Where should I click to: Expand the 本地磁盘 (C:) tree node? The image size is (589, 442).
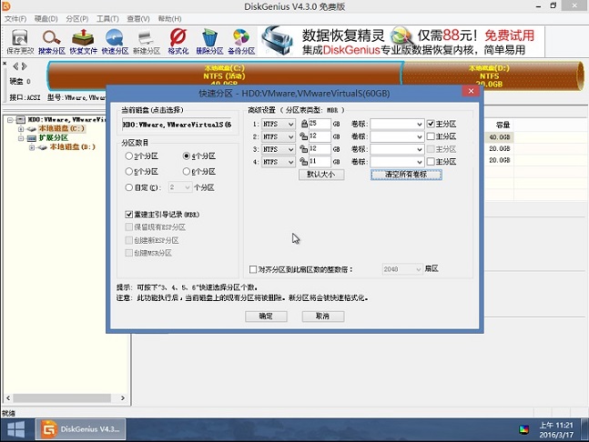click(x=21, y=129)
